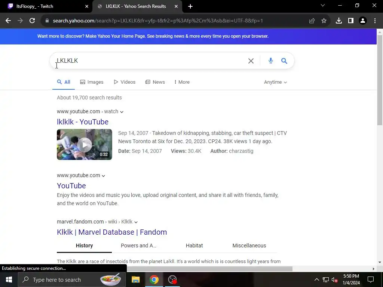Viewport: 383px width, 287px height.
Task: Select the History tab in Fandom result
Action: [x=84, y=246]
